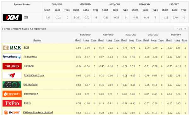This screenshot has width=189, height=115.
Task: Select TradeView EUR/USD short value 0.66
Action: tap(78, 75)
